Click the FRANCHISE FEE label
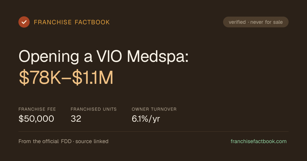 coord(37,109)
